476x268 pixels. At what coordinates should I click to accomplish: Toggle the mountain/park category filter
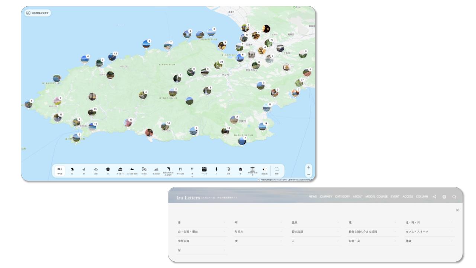[x=132, y=169]
